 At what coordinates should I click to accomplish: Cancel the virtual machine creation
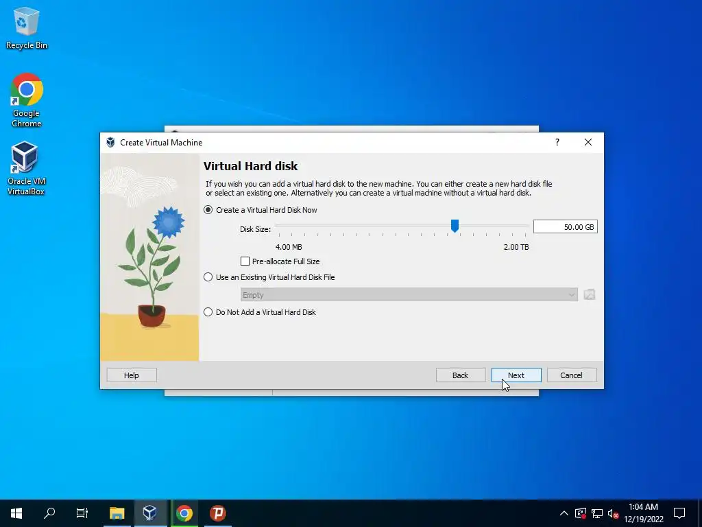point(572,375)
